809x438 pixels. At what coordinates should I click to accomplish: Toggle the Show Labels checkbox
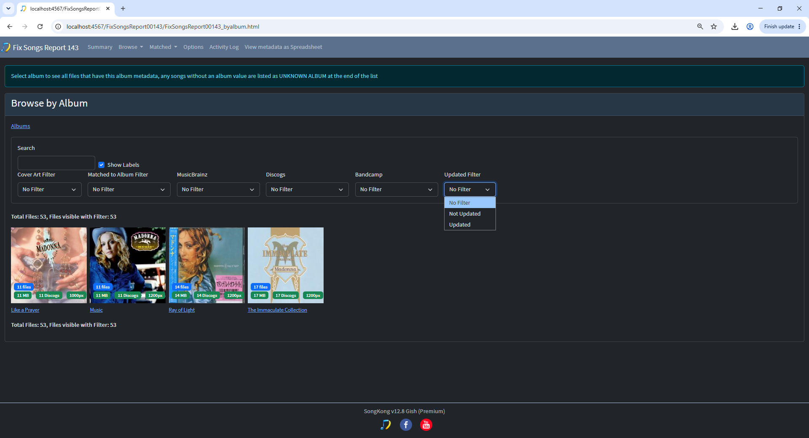[102, 165]
